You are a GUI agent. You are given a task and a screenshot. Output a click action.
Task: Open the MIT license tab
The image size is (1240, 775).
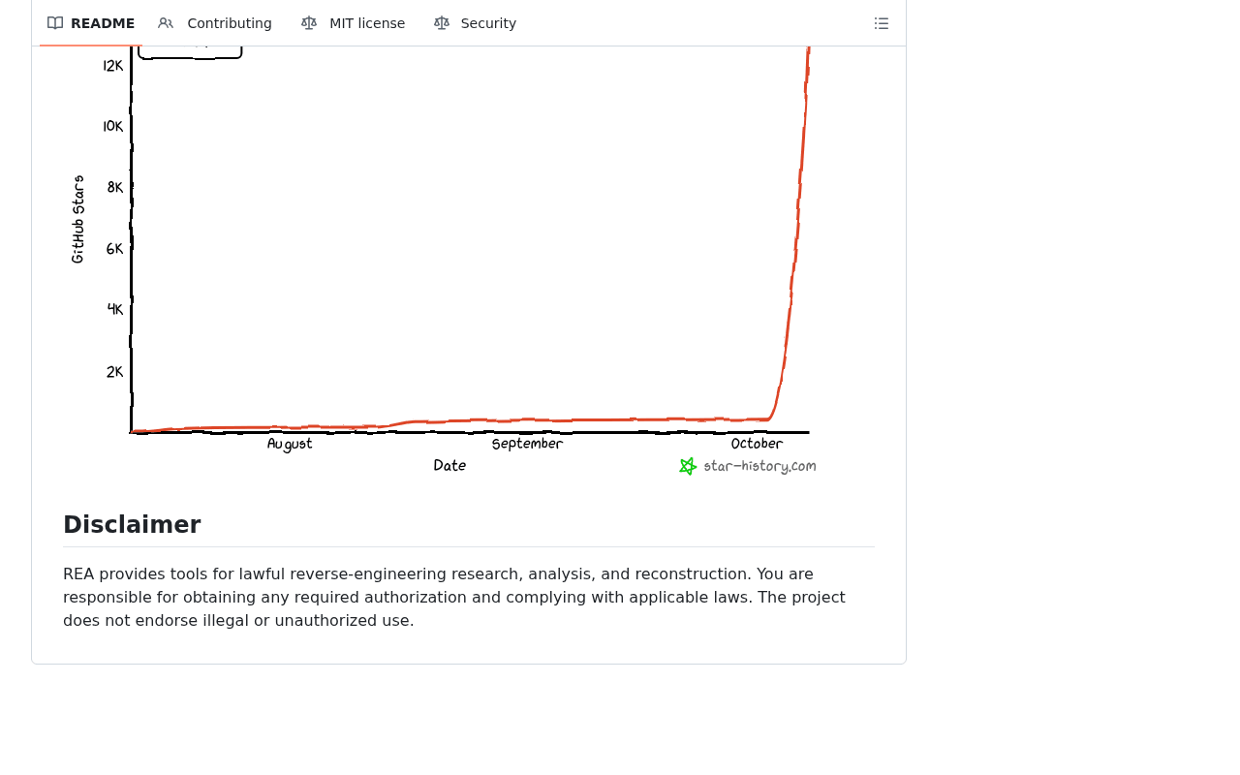click(353, 23)
